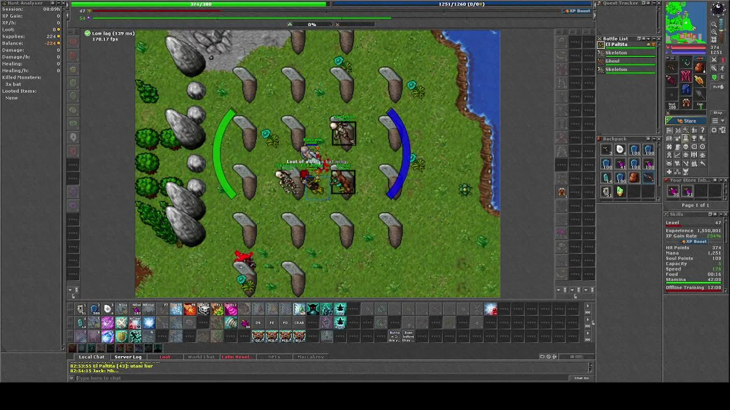Screen dimensions: 730x410
Task: Open the Loot chat tab
Action: [x=164, y=357]
